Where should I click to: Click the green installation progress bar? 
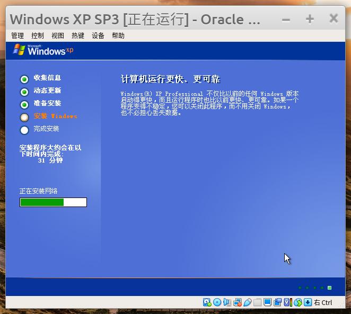53,202
